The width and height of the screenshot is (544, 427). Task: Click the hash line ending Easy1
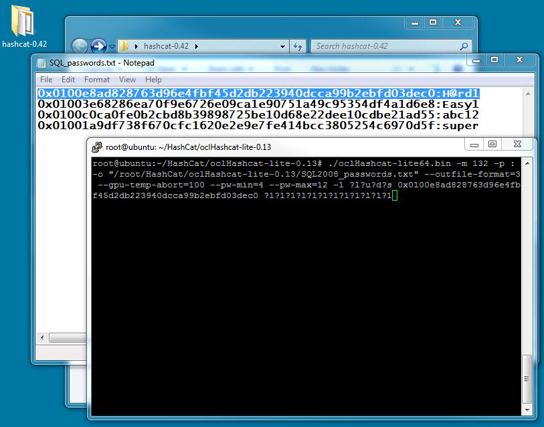(x=258, y=104)
